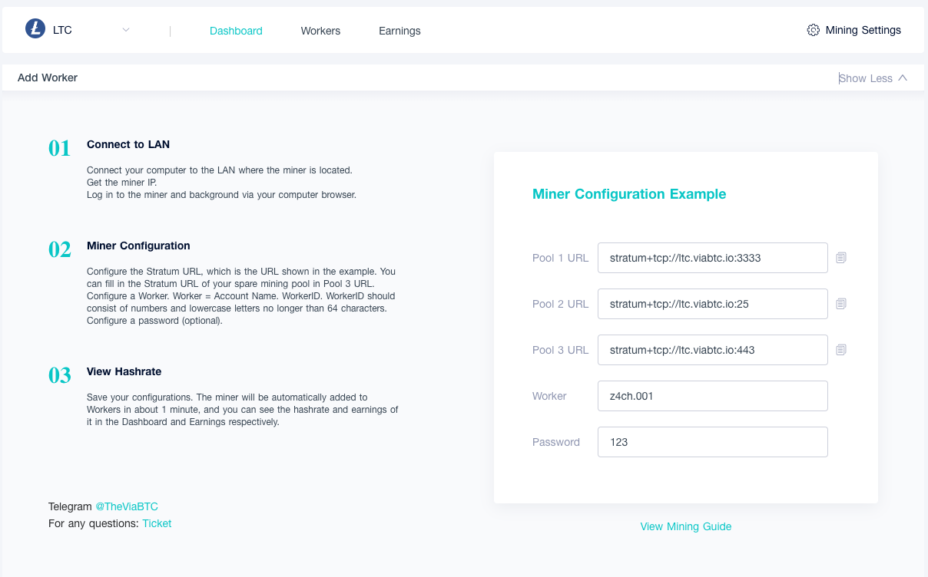The width and height of the screenshot is (928, 577).
Task: Copy the Pool 3 URL
Action: pyautogui.click(x=841, y=350)
